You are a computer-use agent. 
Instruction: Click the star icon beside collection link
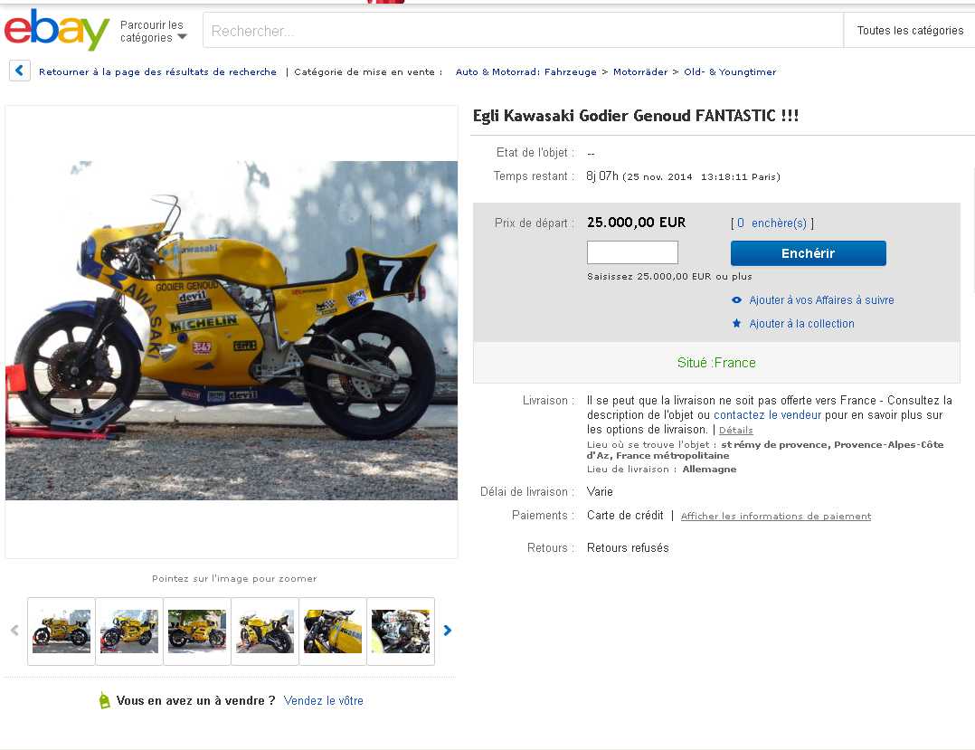click(x=737, y=323)
